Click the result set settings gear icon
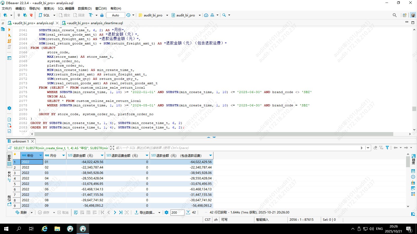 click(x=167, y=212)
